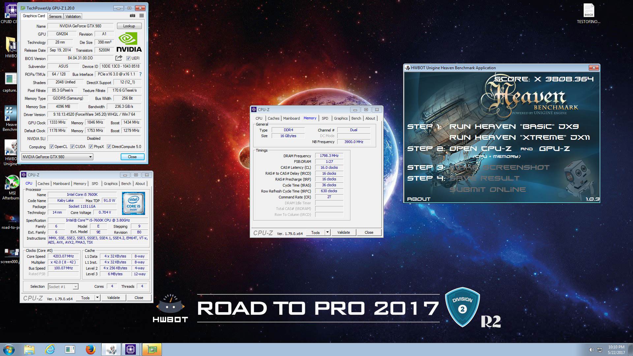This screenshot has height=356, width=633.
Task: Open the CPUID CPU-Z desktop shortcut
Action: [10, 14]
